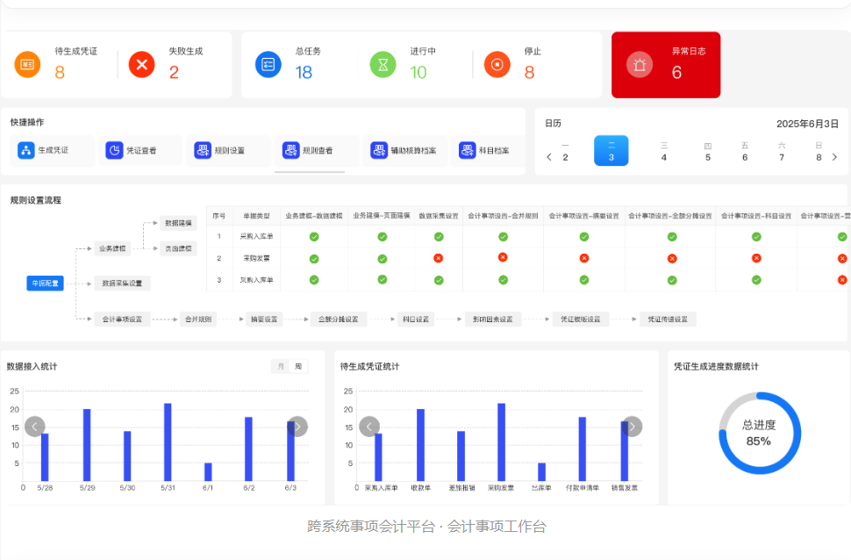The height and width of the screenshot is (560, 851).
Task: Click the 摘要设置 flow node
Action: 264,319
